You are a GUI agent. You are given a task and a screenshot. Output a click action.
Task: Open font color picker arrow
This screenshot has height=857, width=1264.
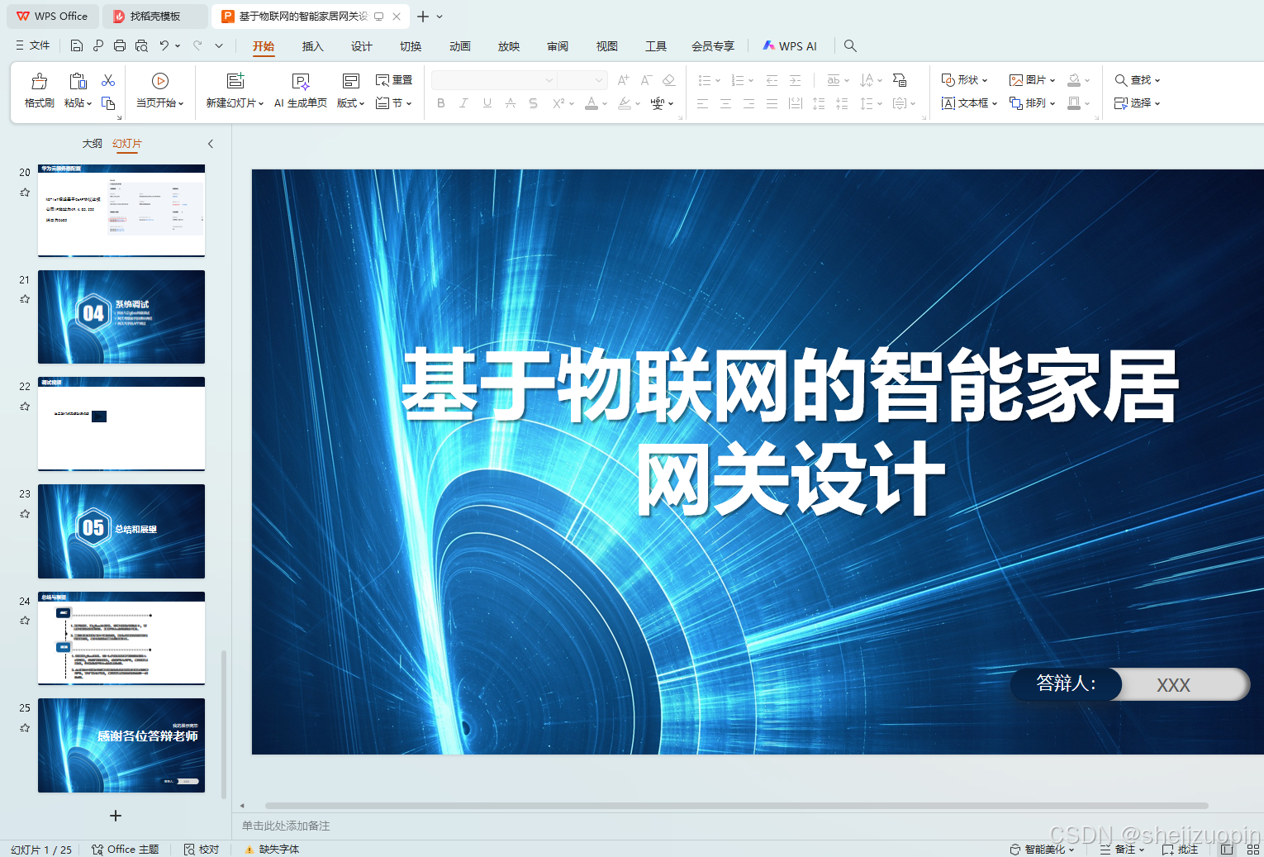[x=605, y=104]
